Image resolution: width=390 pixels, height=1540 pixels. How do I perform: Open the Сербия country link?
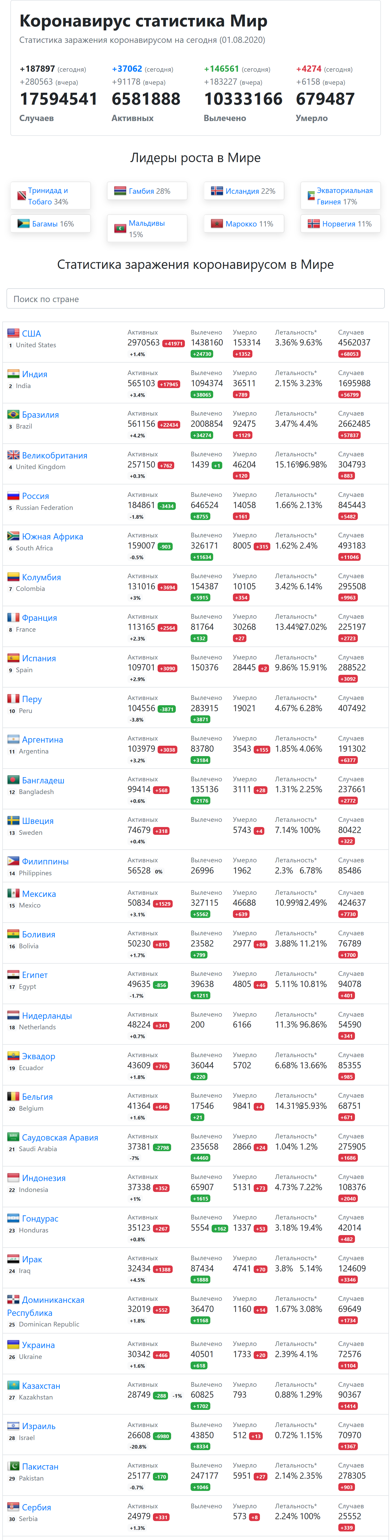click(36, 1507)
